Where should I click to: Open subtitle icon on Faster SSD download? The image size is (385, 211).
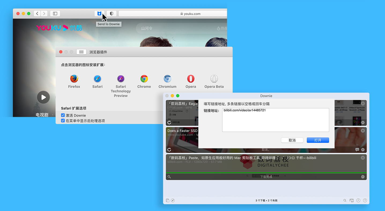[x=357, y=150]
